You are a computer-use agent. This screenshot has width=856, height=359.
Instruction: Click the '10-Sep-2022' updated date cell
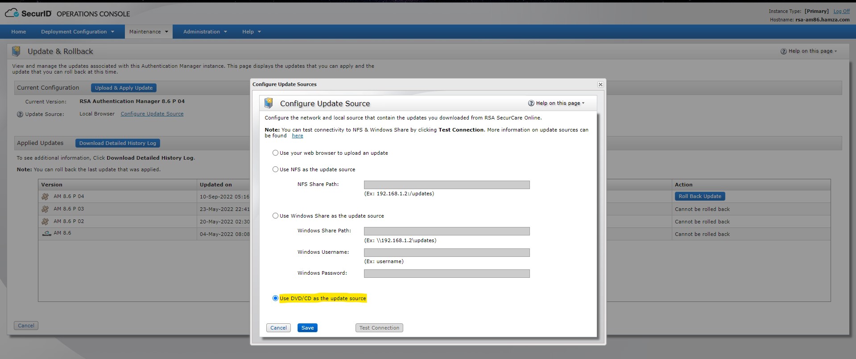tap(224, 197)
